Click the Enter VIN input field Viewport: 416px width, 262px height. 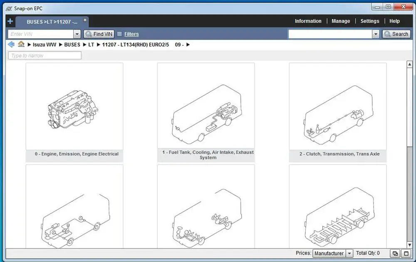point(41,34)
